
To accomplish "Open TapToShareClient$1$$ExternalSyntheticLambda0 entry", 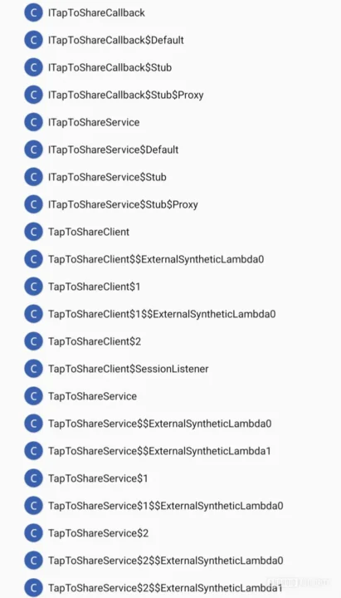I will point(162,314).
